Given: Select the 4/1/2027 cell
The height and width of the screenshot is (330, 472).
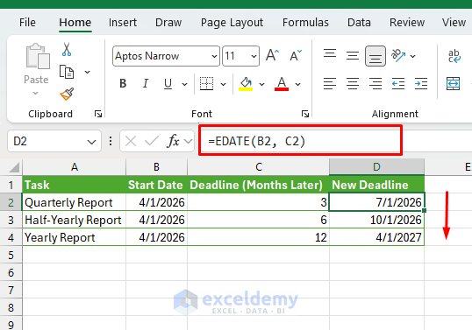Looking at the screenshot, I should 377,237.
